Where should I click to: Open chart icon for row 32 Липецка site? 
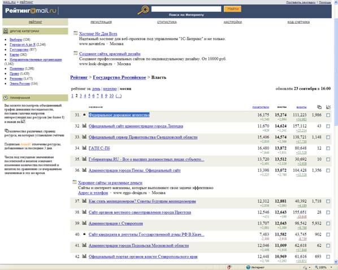click(x=84, y=125)
